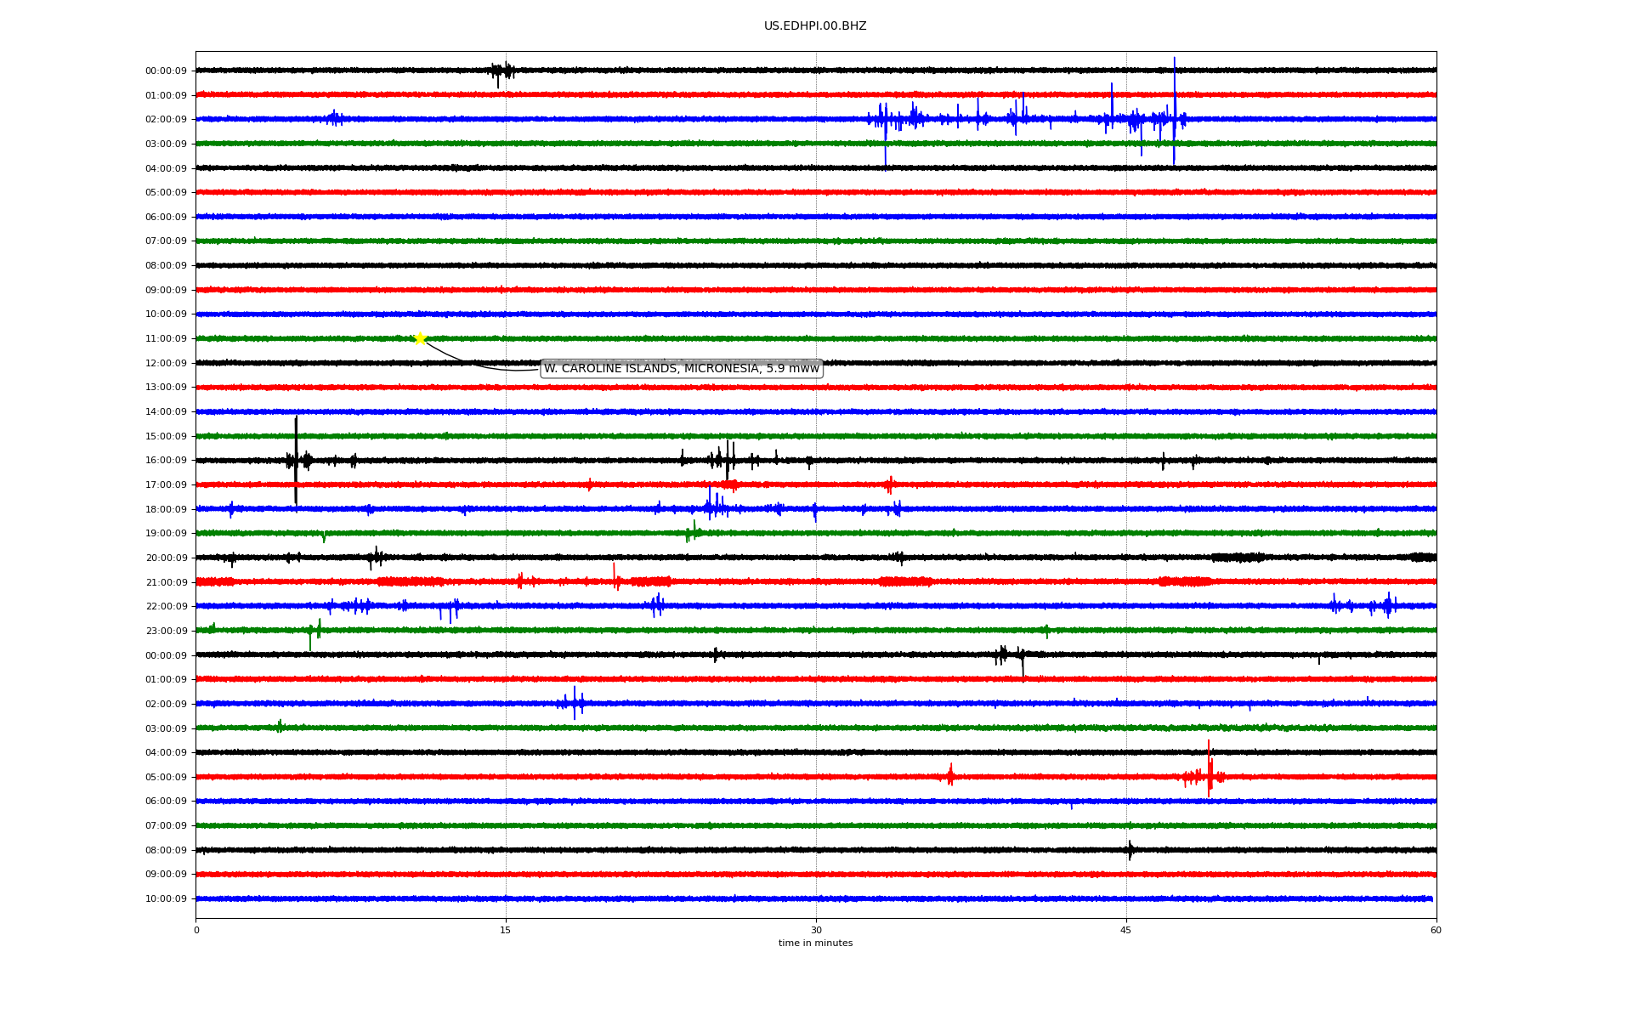1632x1020 pixels.
Task: Click the 14:00:09 time label
Action: (x=166, y=412)
